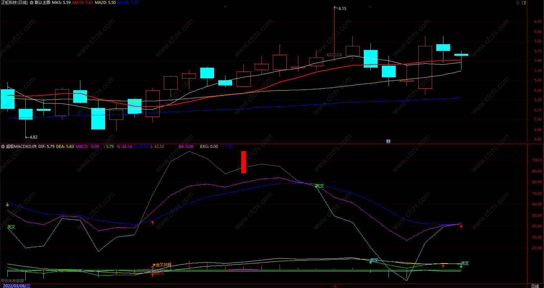Expand the 超级MACDKDJ indicator dropdown arrow
The height and width of the screenshot is (288, 544).
pyautogui.click(x=3, y=147)
